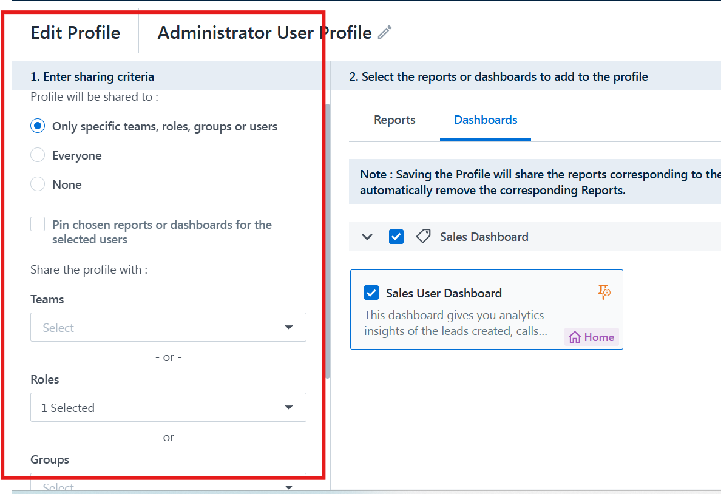The width and height of the screenshot is (721, 494).
Task: Click the sharing criteria panel scrollbar
Action: pos(328,243)
